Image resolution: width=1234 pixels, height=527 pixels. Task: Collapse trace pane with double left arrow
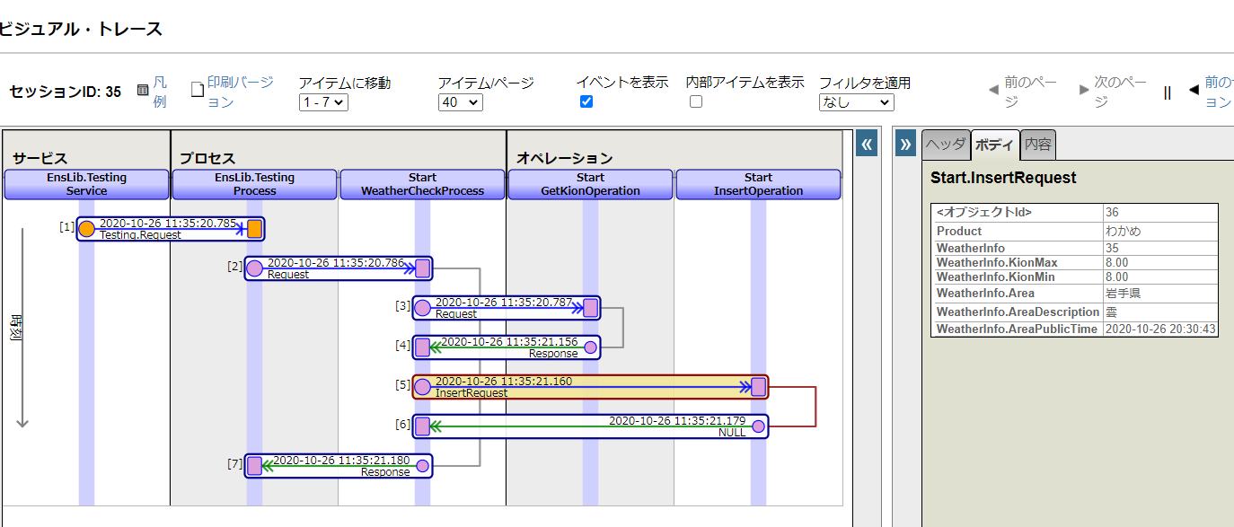pos(866,144)
